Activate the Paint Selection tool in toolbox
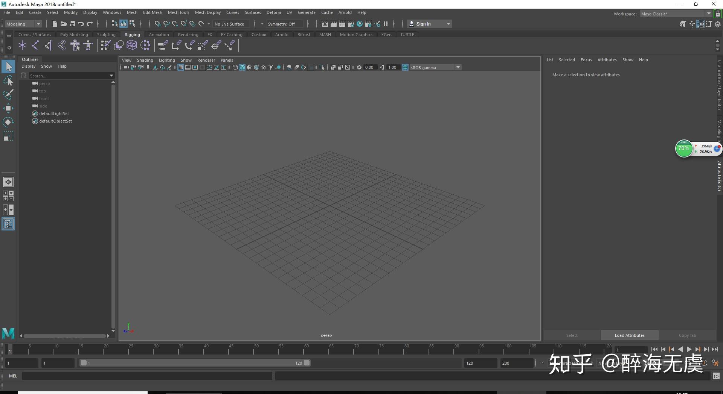This screenshot has height=394, width=723. 8,94
